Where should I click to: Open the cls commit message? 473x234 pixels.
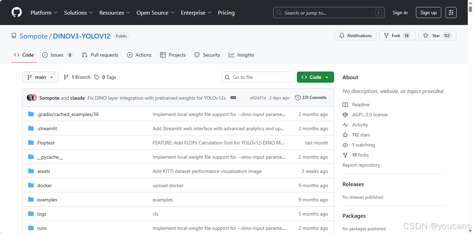[x=156, y=214]
